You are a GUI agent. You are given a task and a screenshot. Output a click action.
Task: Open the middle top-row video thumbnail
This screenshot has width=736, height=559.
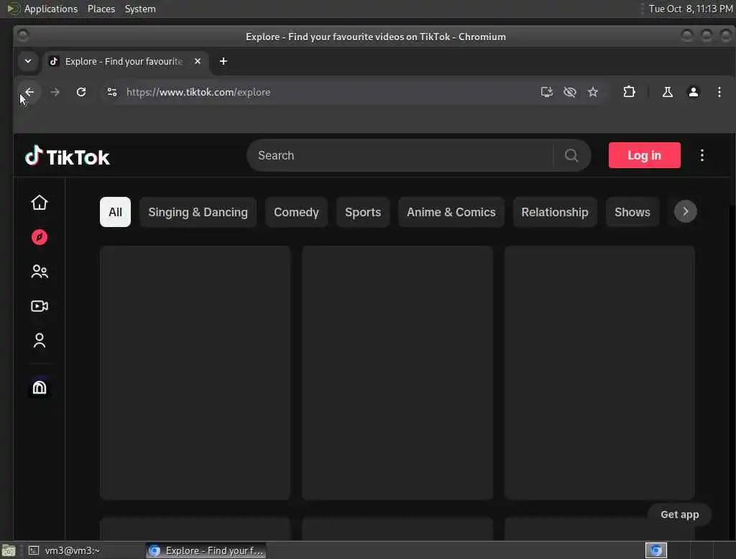(397, 373)
